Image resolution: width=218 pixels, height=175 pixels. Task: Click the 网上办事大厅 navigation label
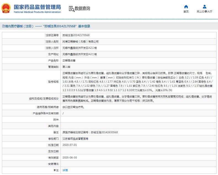click(204, 12)
